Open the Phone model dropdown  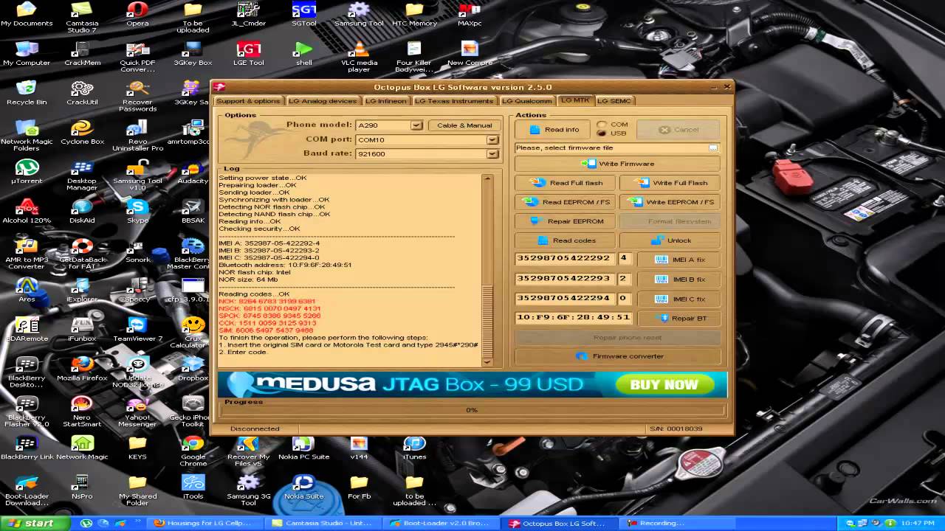tap(416, 125)
